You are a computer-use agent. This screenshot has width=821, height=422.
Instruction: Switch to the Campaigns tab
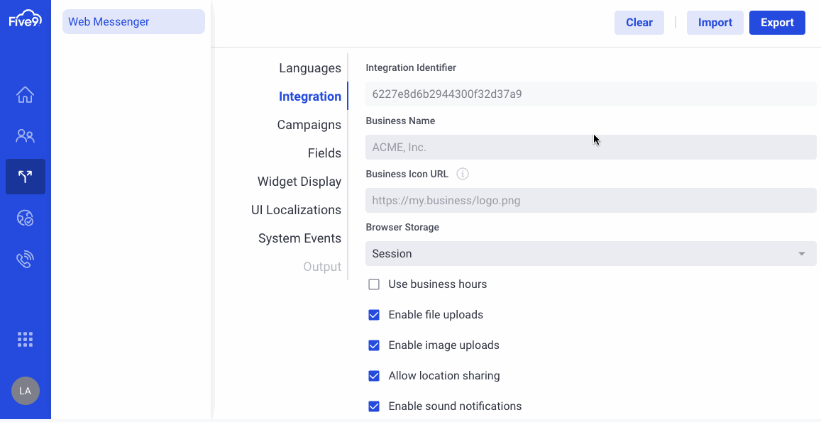point(309,125)
